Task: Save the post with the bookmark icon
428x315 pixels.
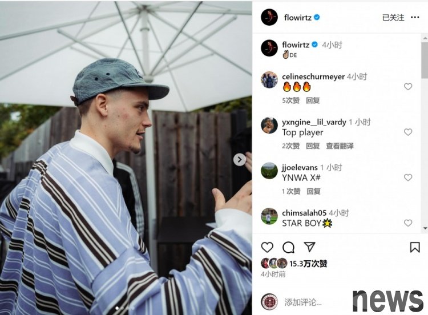Action: pos(415,247)
